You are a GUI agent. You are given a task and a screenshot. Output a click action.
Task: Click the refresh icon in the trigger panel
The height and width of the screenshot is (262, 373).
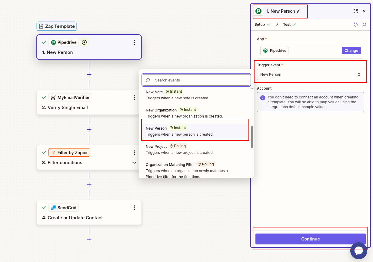pos(356,24)
